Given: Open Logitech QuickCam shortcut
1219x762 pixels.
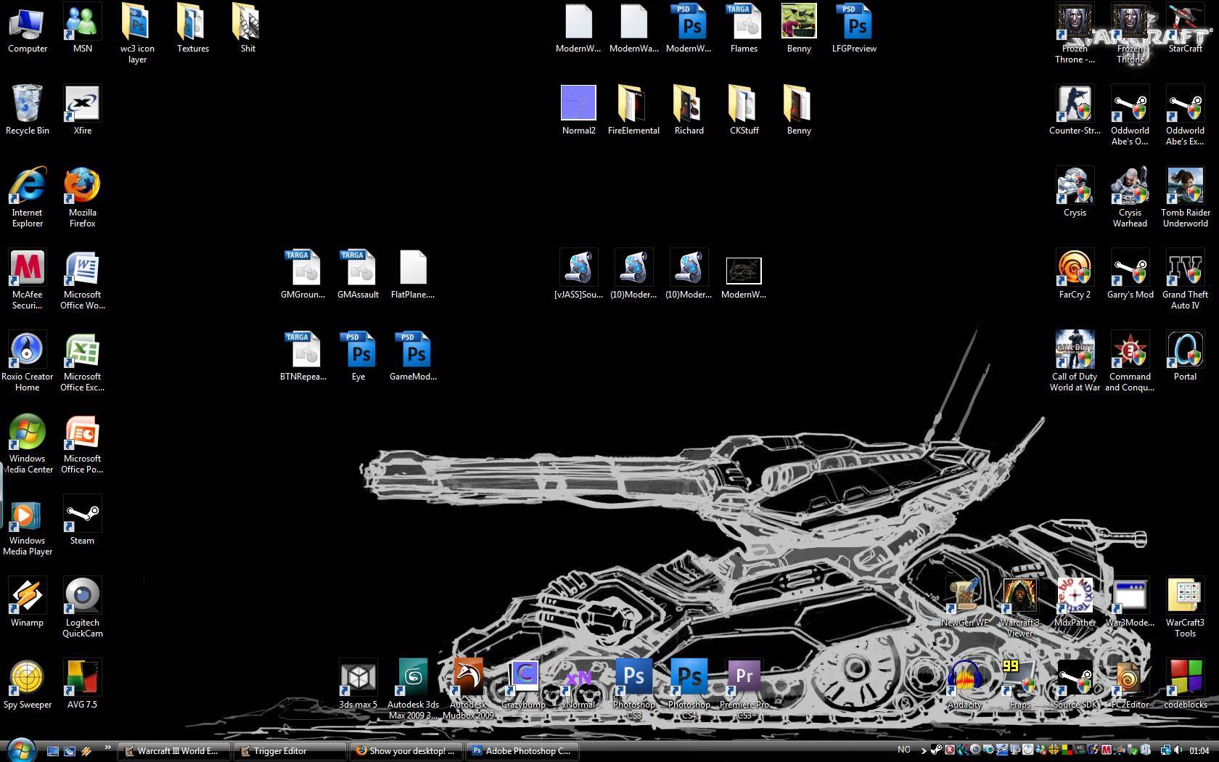Looking at the screenshot, I should (83, 607).
